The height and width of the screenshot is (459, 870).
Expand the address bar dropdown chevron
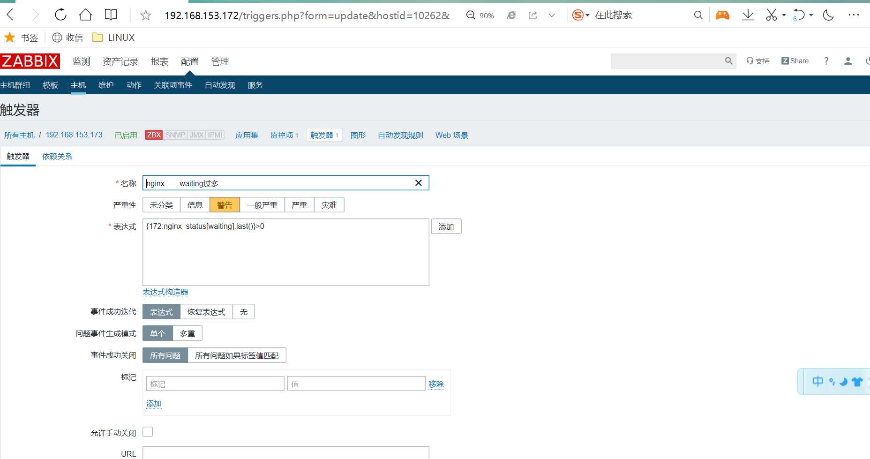552,15
